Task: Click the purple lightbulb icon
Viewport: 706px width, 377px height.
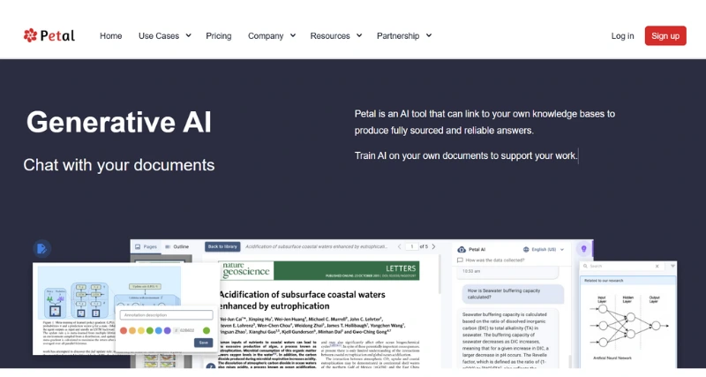Action: pos(582,249)
